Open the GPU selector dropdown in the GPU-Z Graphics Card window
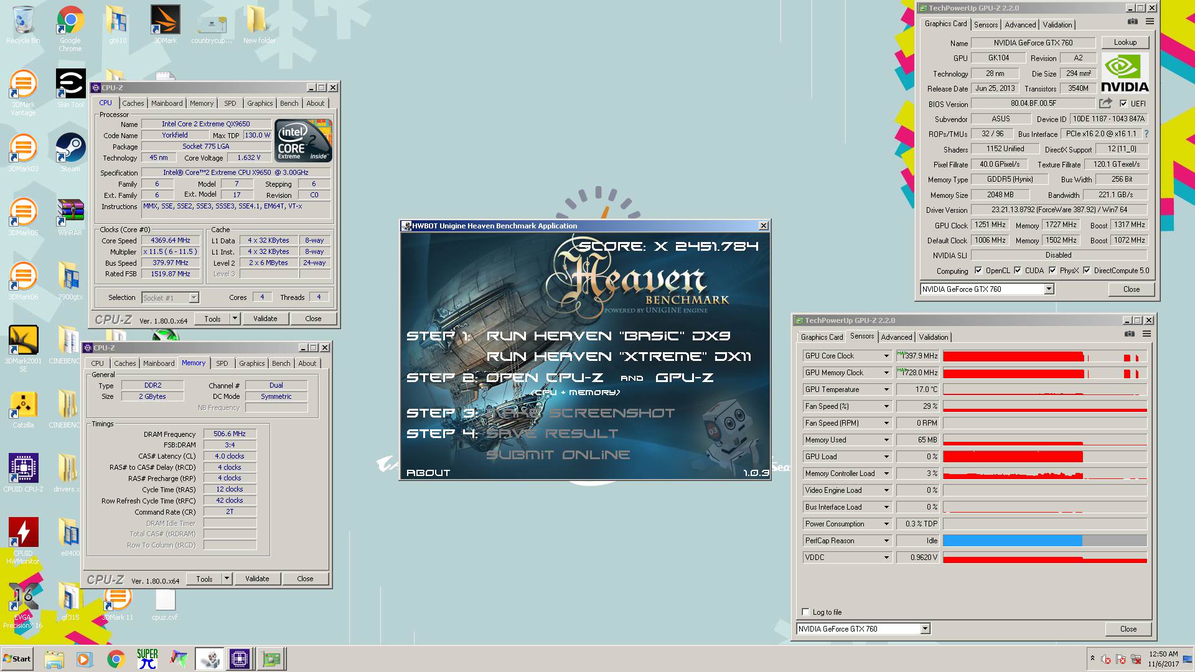The height and width of the screenshot is (672, 1195). [x=1049, y=289]
